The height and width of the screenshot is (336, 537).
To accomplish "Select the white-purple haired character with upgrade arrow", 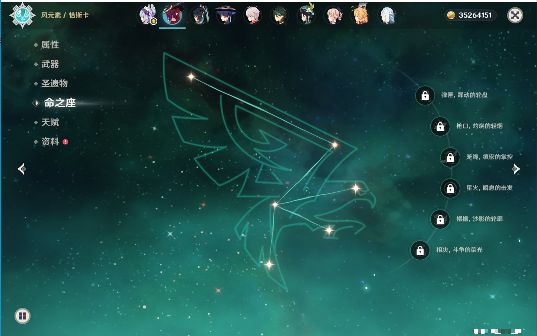I will click(147, 15).
